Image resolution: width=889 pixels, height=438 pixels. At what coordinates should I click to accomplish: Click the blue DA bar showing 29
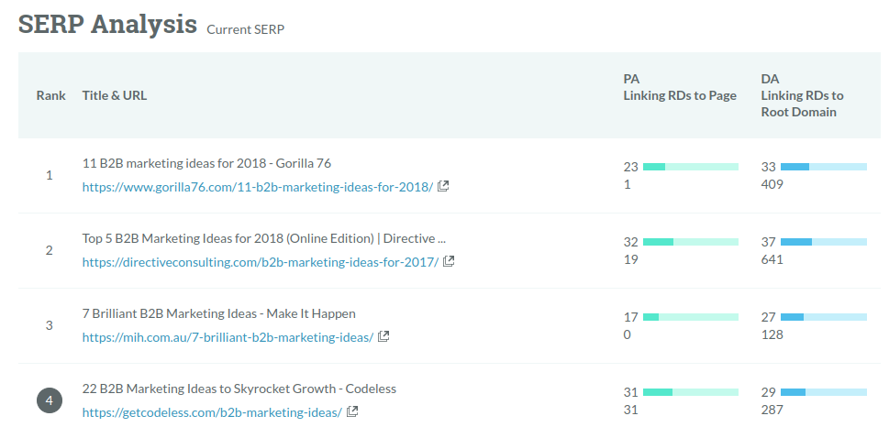tap(824, 392)
